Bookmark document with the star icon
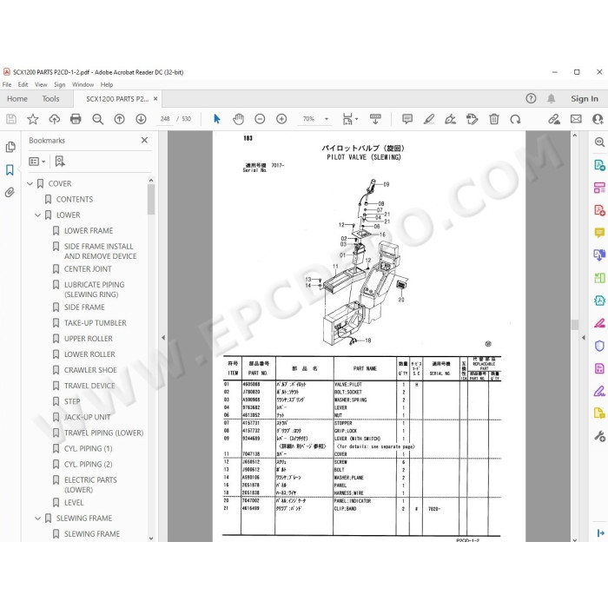The image size is (608, 608). [33, 119]
